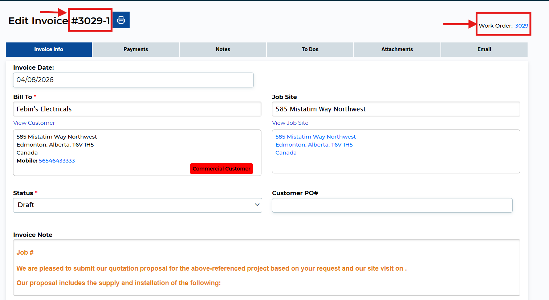Screen dimensions: 549x300
Task: Select the Invoice Info tab
Action: click(x=49, y=49)
